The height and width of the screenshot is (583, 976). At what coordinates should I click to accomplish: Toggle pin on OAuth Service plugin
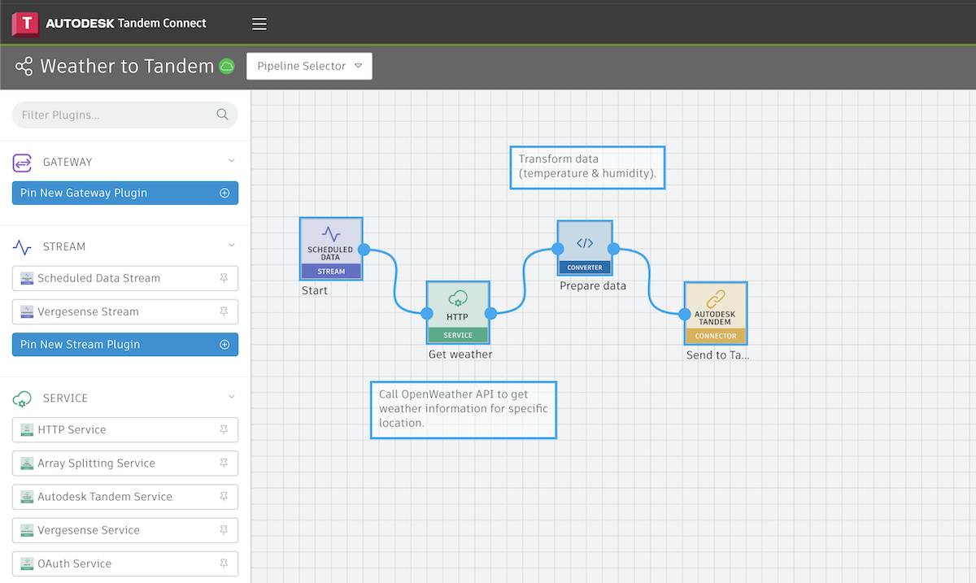click(x=224, y=563)
